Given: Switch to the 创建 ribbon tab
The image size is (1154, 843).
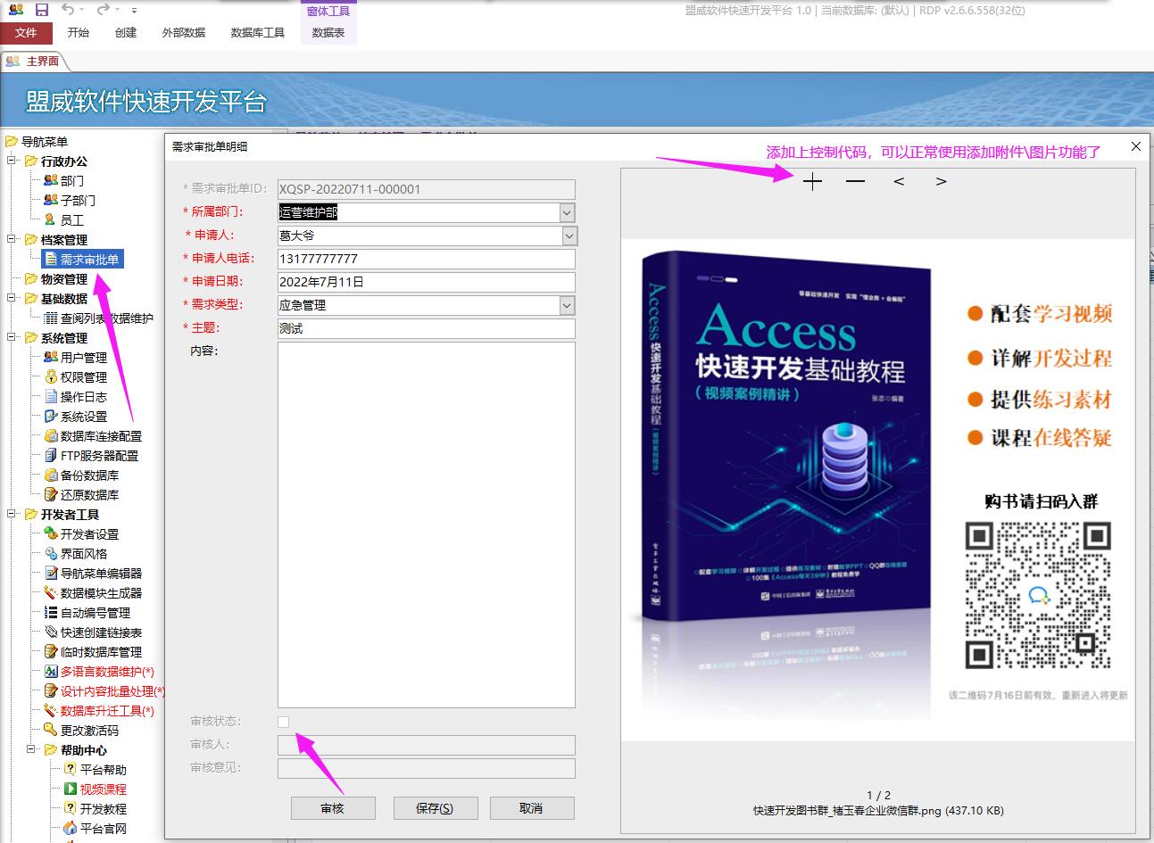Looking at the screenshot, I should click(126, 32).
